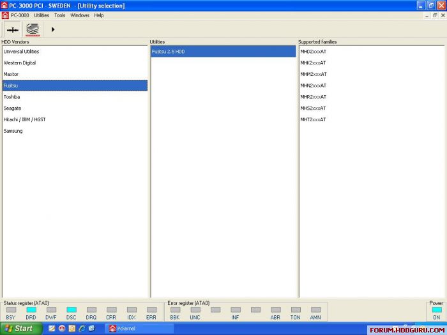The image size is (447, 335).
Task: Click the DSC status indicator
Action: point(72,309)
